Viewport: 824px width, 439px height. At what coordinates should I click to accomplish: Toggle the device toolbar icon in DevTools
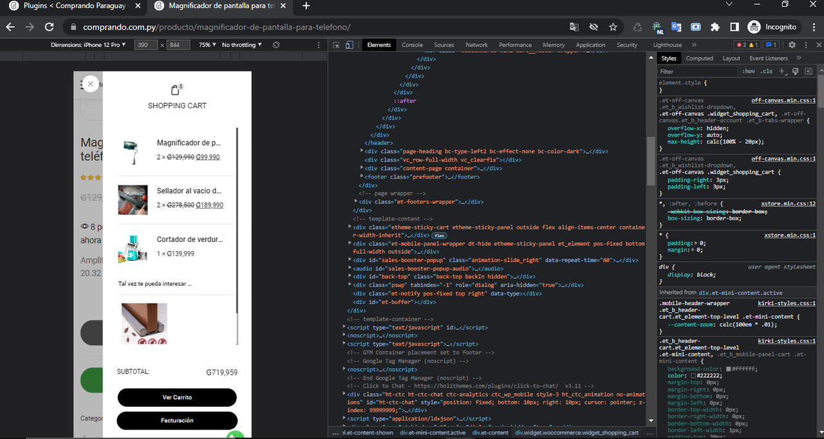(349, 45)
